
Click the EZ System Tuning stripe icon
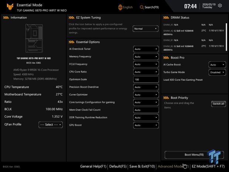pos(71,17)
